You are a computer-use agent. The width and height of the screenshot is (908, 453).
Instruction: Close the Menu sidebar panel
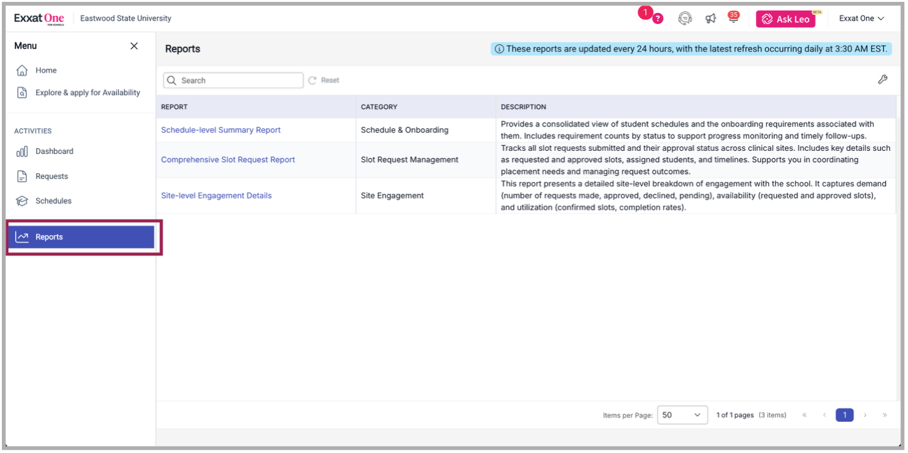(134, 46)
